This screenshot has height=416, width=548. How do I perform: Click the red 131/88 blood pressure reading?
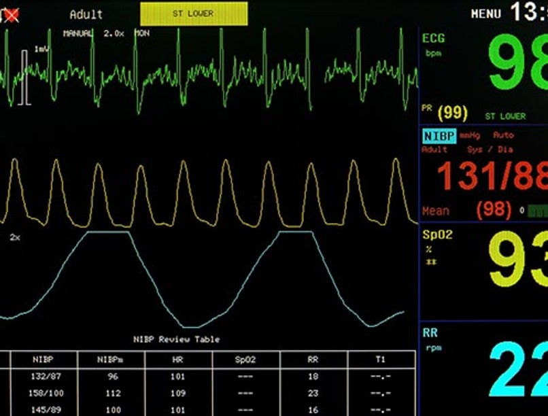pyautogui.click(x=491, y=176)
